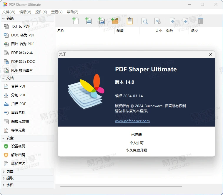
Task: Maximize the PDF Shaper Ultimate window
Action: point(202,4)
